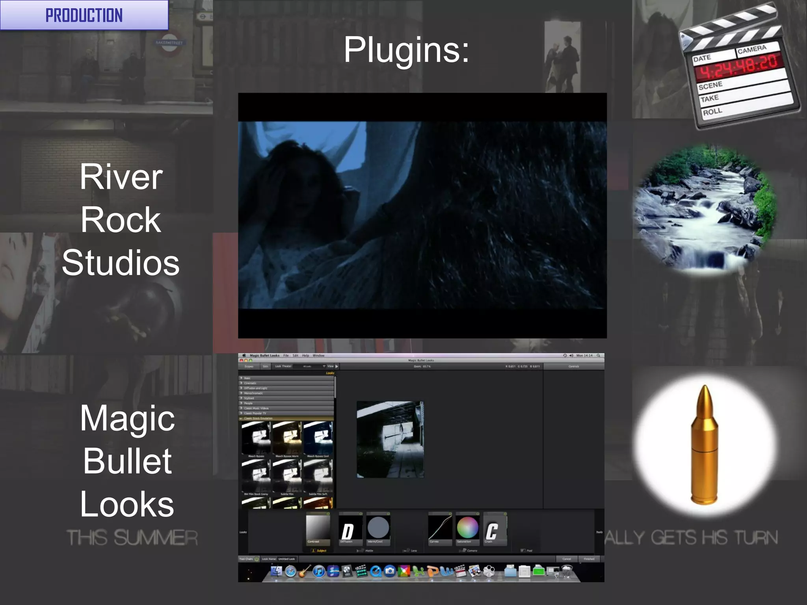This screenshot has width=807, height=605.
Task: Launch Excel from the Dock
Action: pyautogui.click(x=418, y=571)
